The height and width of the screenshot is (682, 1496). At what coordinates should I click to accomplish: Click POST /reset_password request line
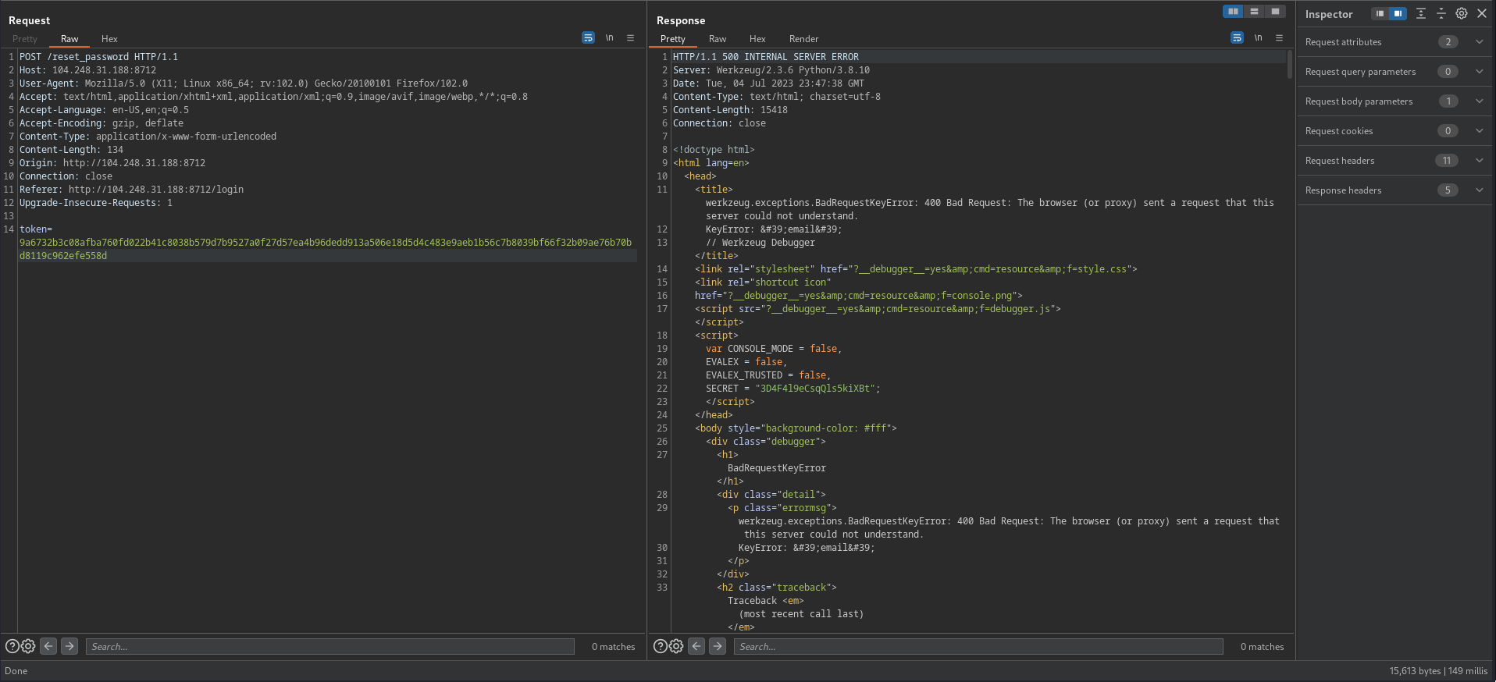98,57
